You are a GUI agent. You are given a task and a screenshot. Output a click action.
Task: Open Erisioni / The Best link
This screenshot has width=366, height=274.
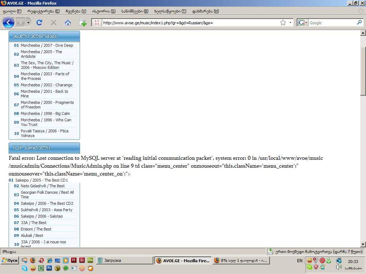(36, 229)
